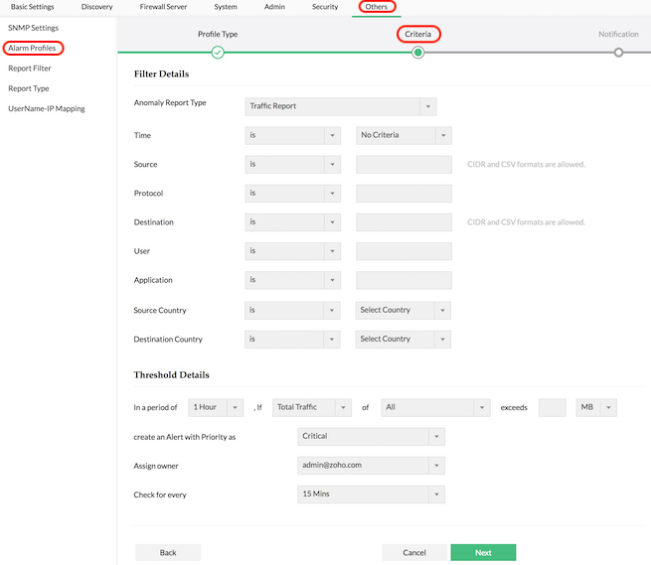Click the Cancel button
This screenshot has width=651, height=565.
click(x=414, y=552)
